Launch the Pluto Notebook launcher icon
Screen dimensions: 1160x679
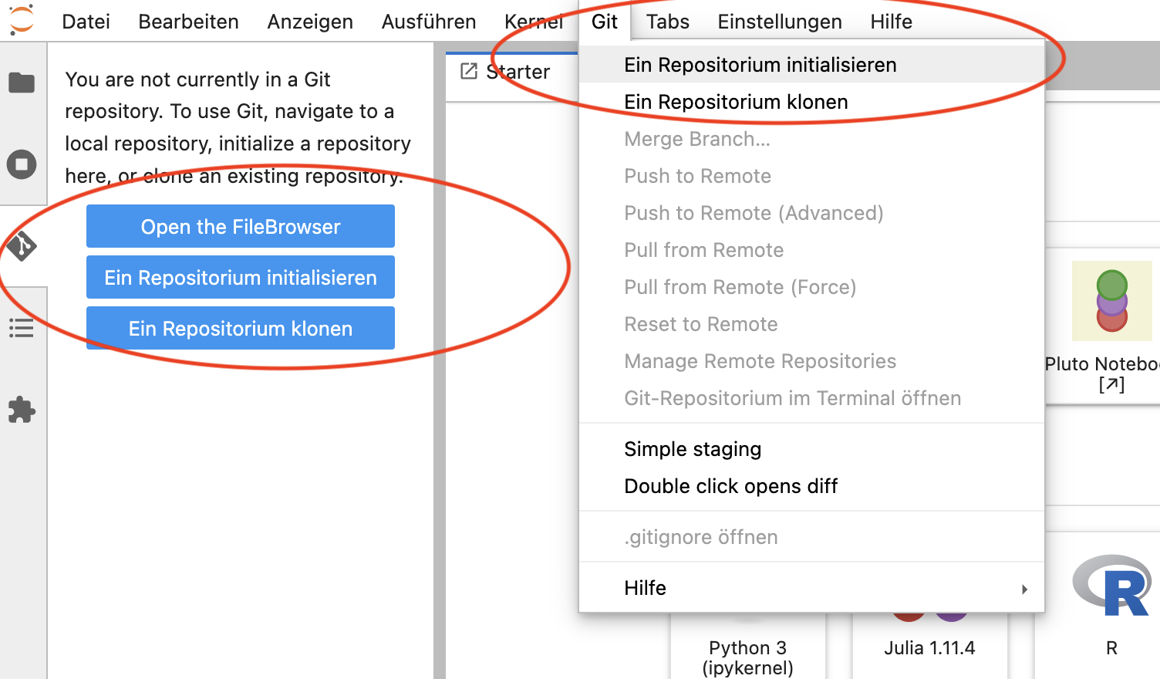[1111, 302]
